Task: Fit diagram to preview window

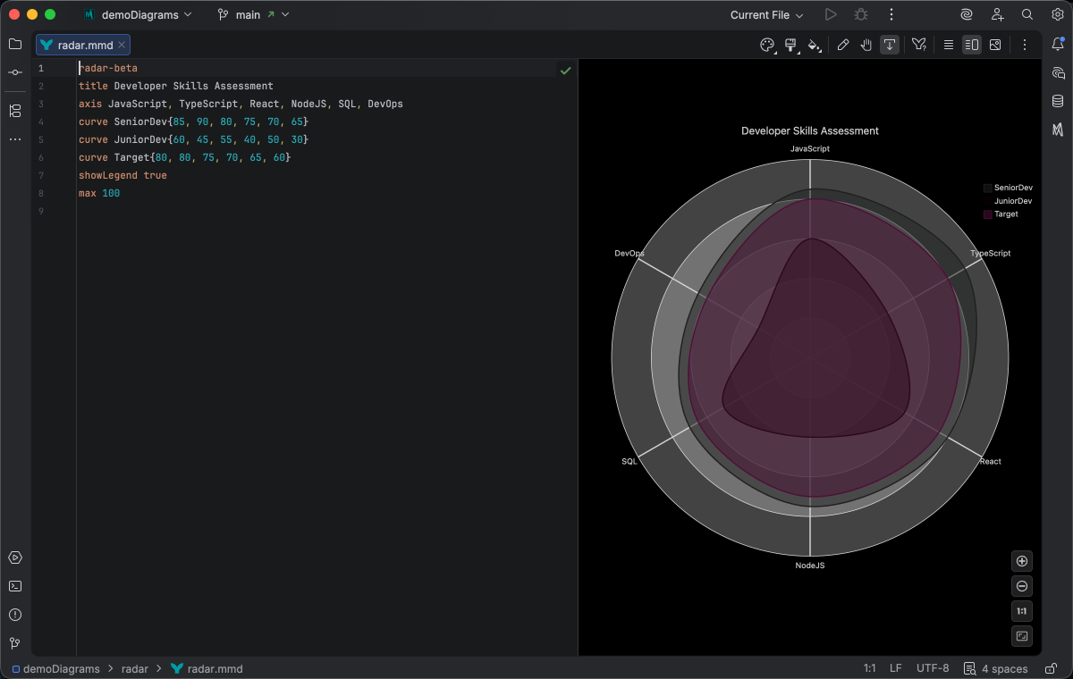Action: click(x=1022, y=636)
